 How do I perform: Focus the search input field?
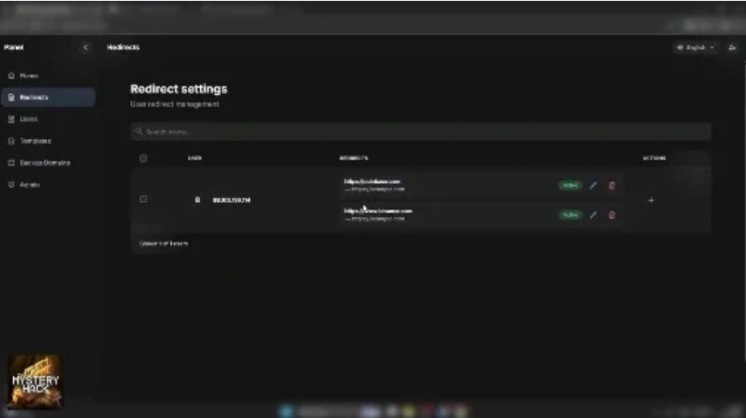421,132
